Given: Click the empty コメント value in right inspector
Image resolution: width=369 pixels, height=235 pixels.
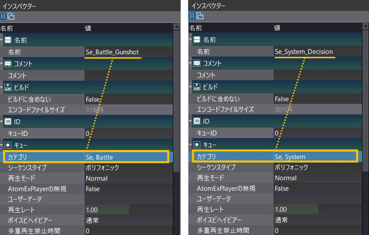Looking at the screenshot, I should pos(317,75).
